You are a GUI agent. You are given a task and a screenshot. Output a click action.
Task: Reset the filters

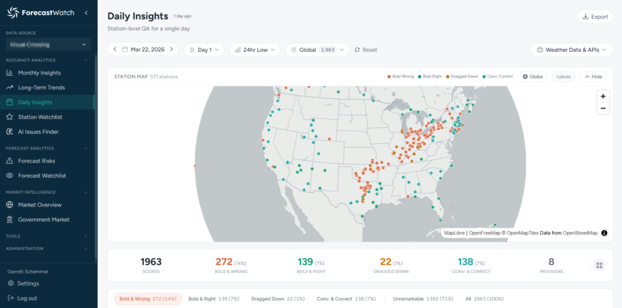tap(366, 50)
